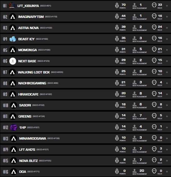Select the LFT AHO'S team name

pos(27,149)
